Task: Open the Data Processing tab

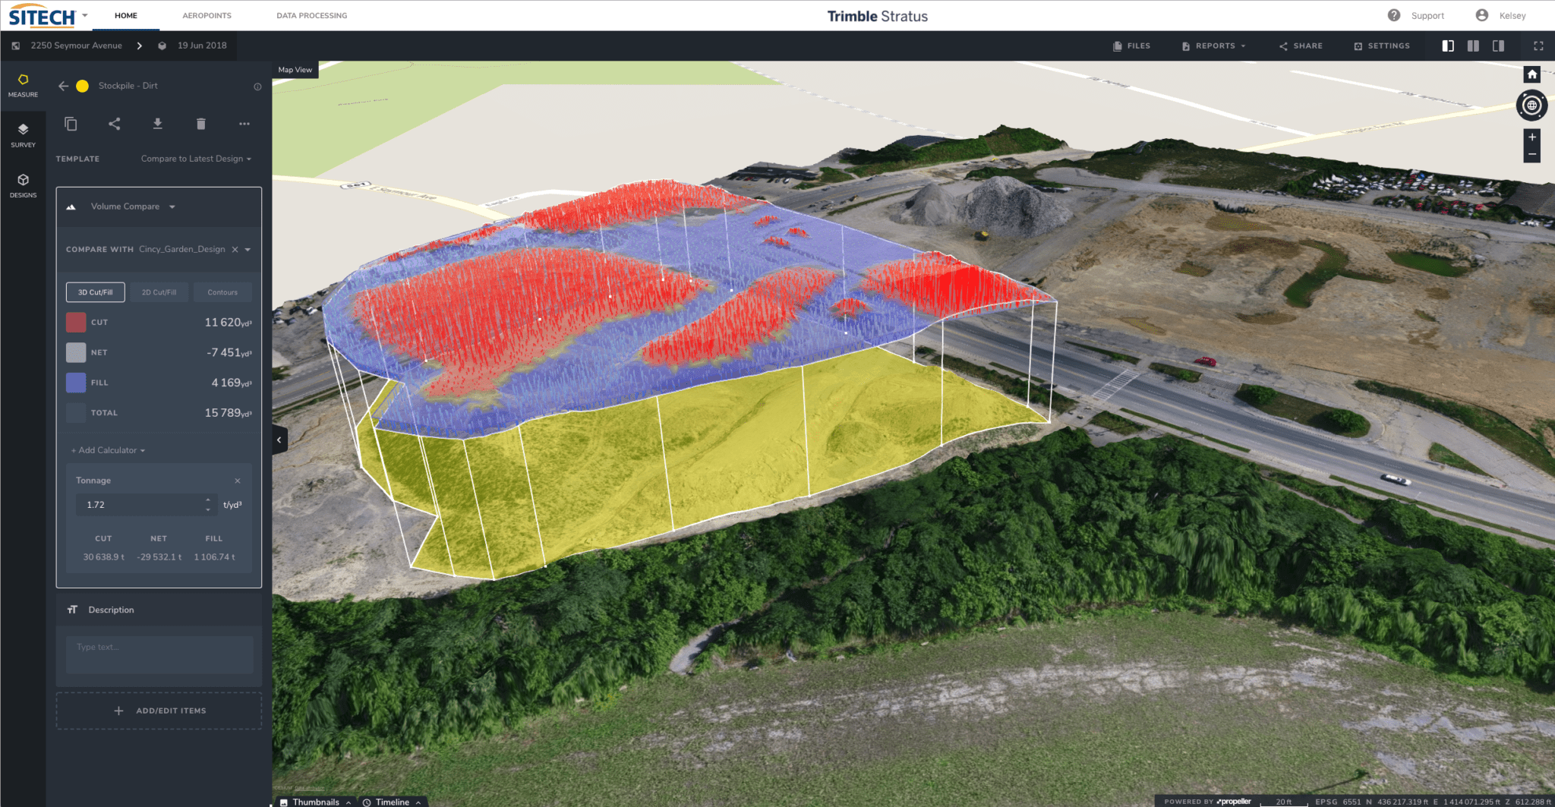Action: [x=311, y=15]
